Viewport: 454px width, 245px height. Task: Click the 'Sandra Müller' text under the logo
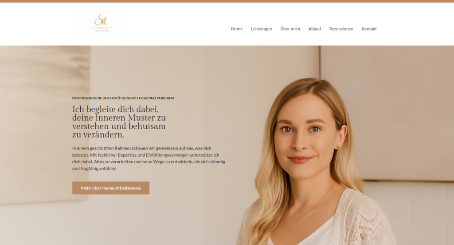tap(102, 31)
